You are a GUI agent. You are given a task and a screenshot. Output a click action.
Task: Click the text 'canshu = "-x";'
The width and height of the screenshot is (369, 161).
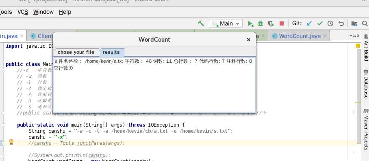click(48, 137)
